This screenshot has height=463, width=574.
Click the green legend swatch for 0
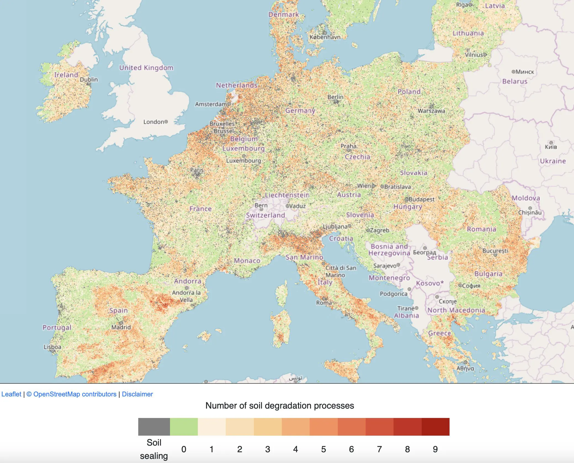pos(184,427)
